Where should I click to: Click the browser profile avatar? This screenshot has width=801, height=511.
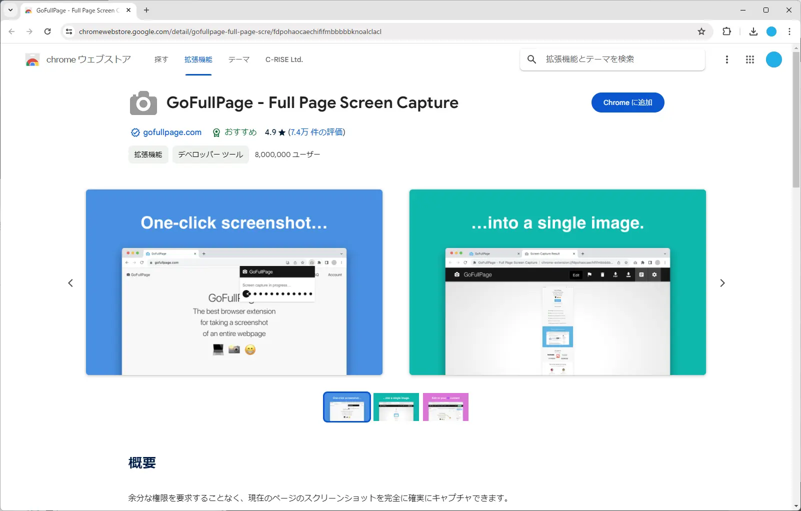point(771,31)
